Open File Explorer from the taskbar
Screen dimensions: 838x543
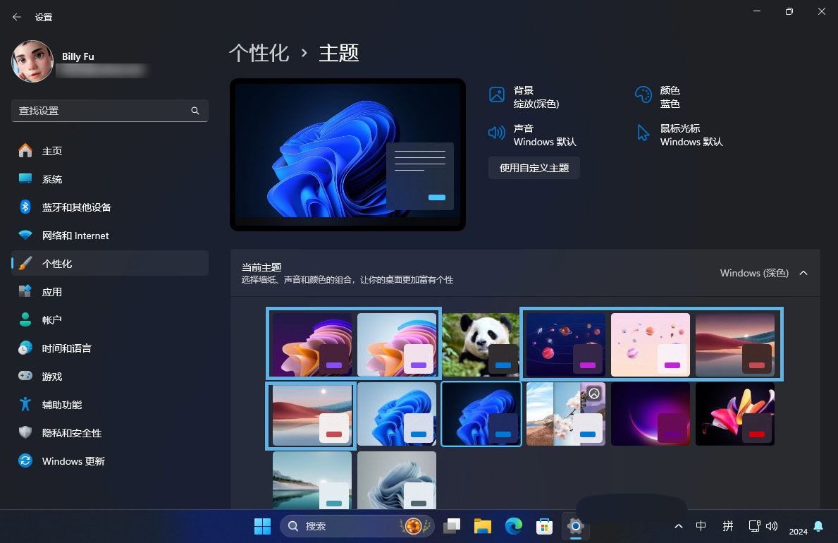tap(483, 526)
